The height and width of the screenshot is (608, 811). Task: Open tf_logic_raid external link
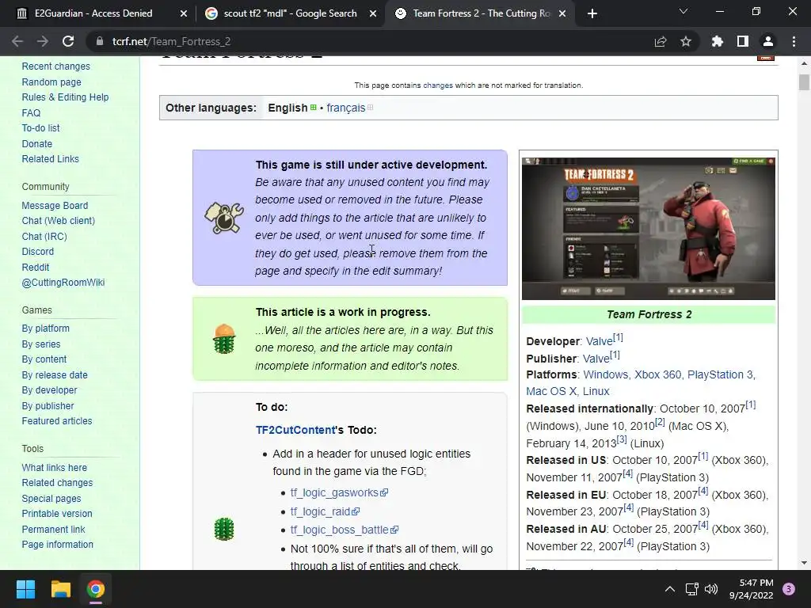[x=325, y=511]
